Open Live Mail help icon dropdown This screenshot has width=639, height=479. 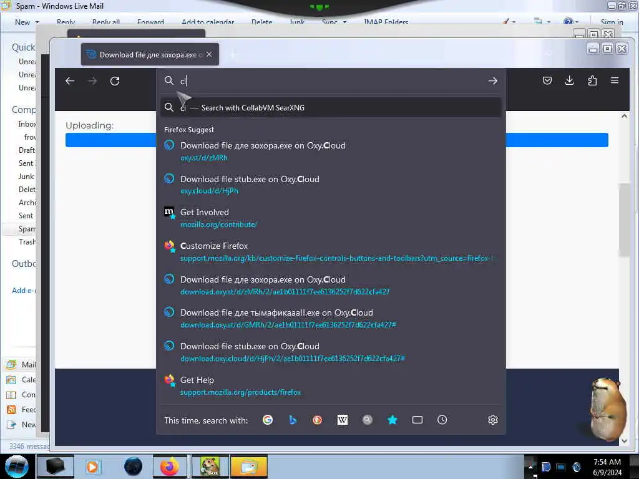coord(570,22)
